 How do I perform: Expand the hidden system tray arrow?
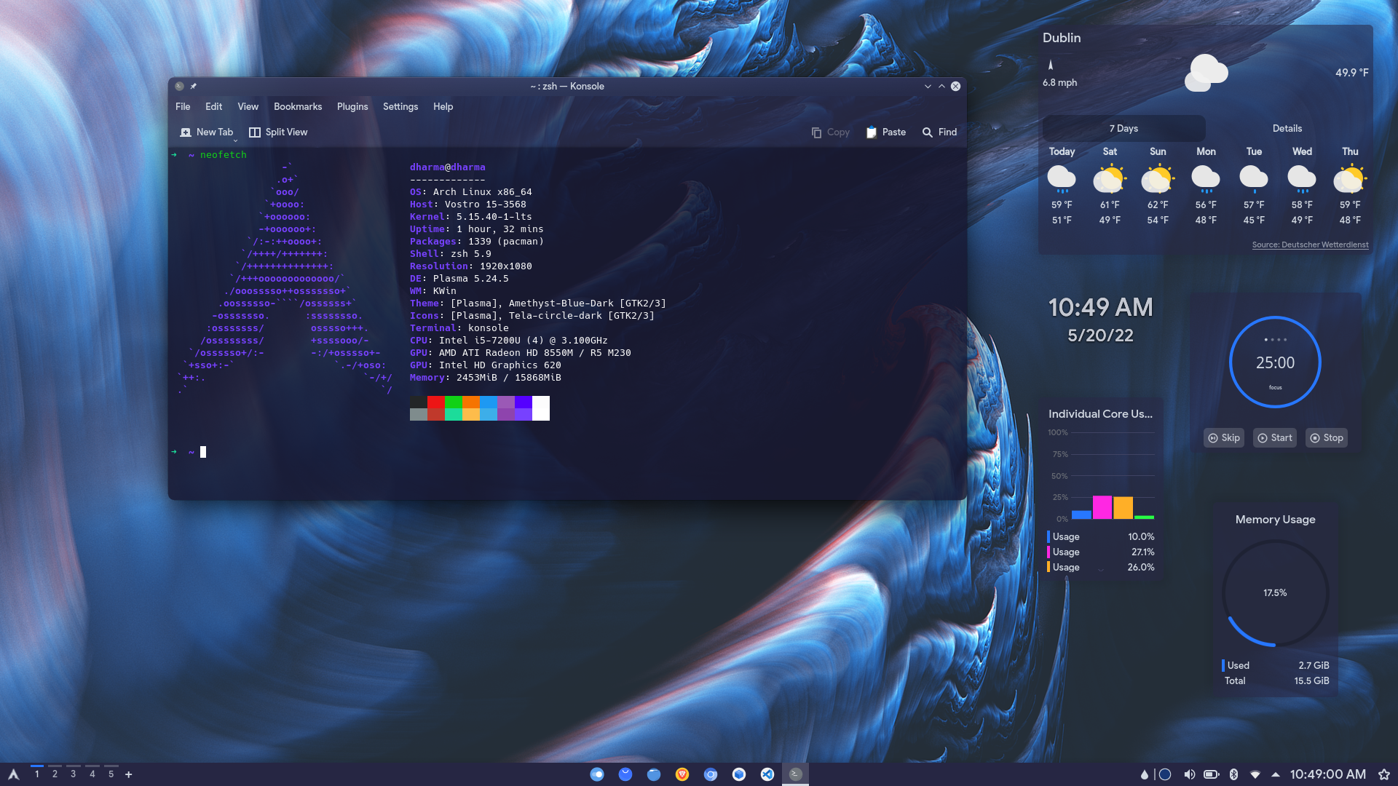(x=1276, y=774)
